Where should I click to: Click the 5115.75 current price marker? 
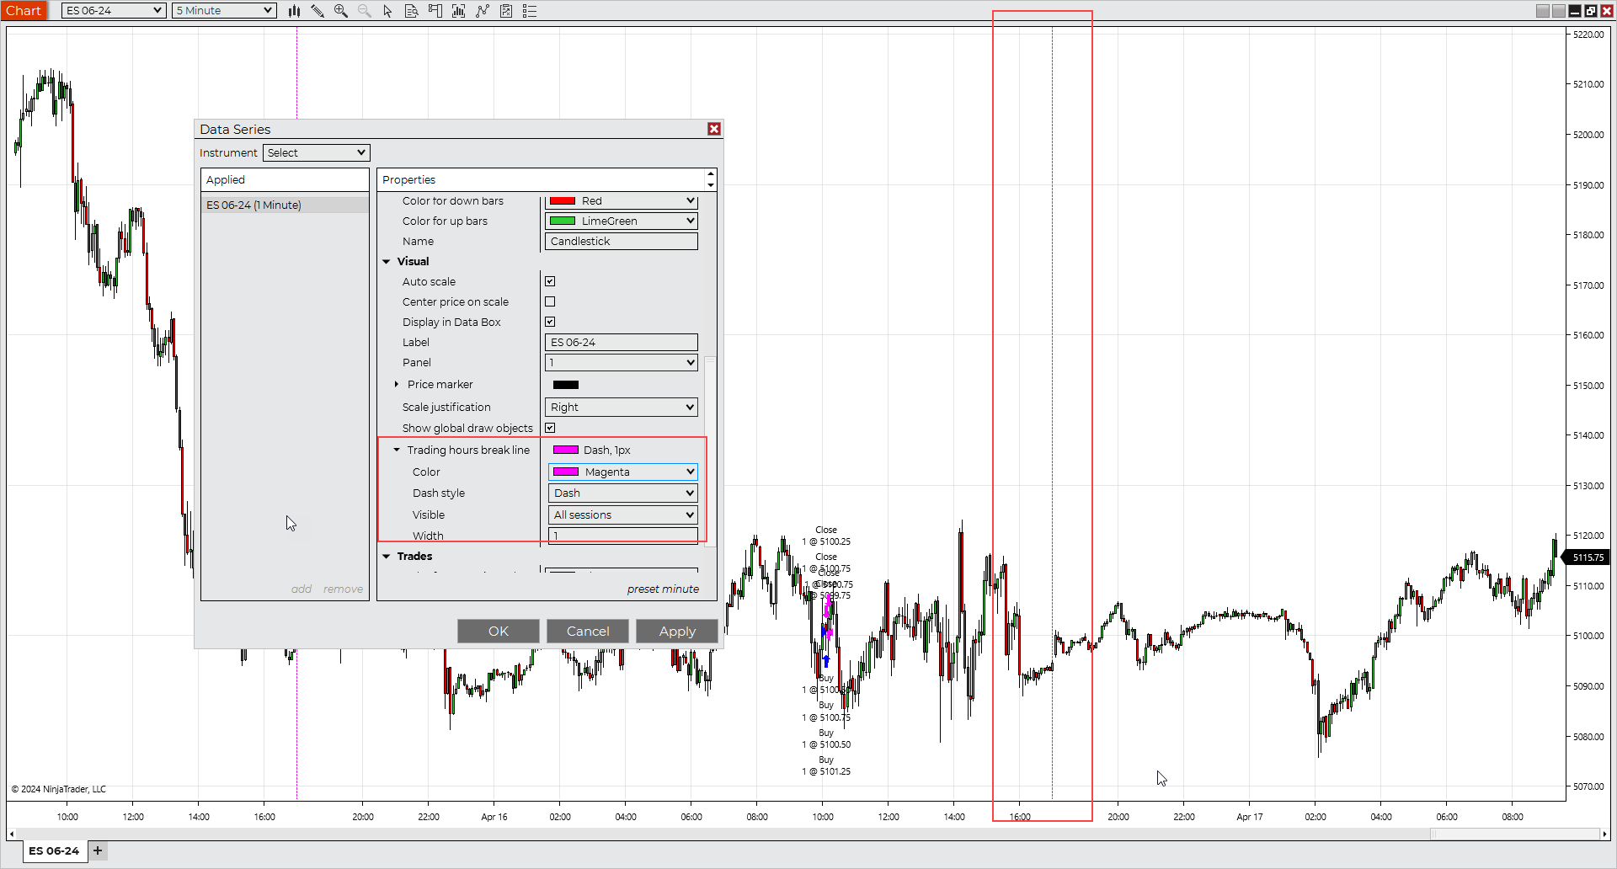[x=1588, y=557]
